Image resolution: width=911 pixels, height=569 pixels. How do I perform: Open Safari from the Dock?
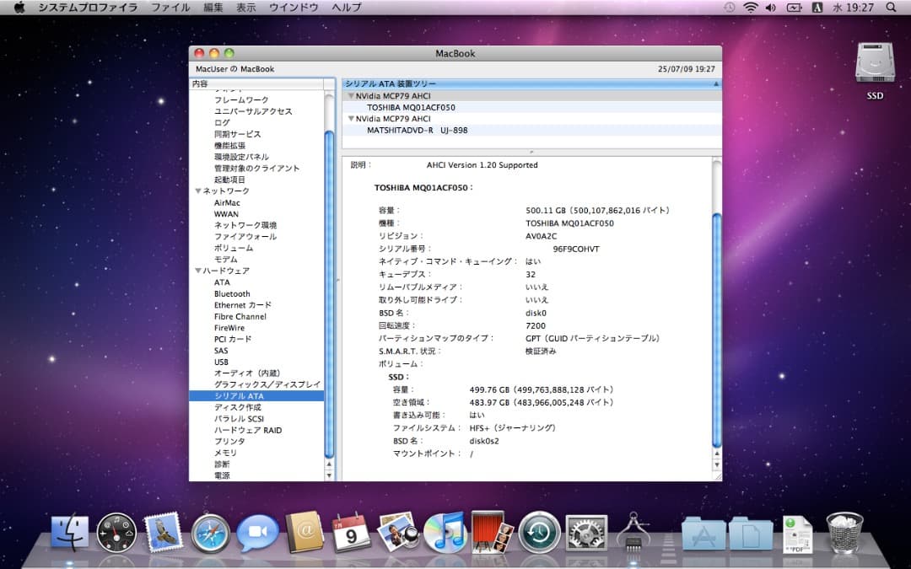tap(211, 531)
